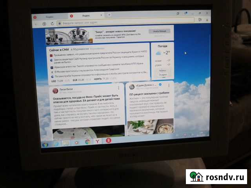Open the downloads icon in the browser toolbar

coord(207,20)
